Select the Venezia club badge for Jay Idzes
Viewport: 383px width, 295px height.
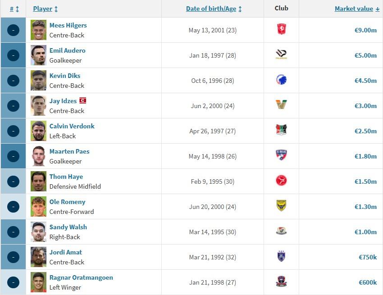[281, 105]
